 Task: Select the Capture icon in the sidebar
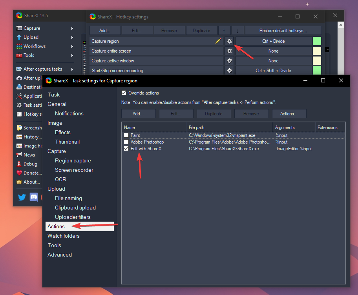[x=19, y=28]
